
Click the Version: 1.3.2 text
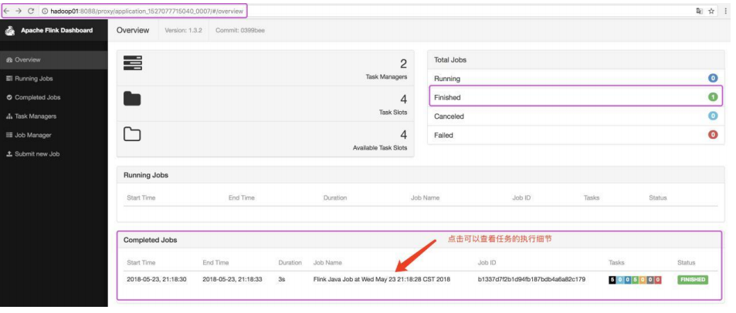[x=184, y=31]
